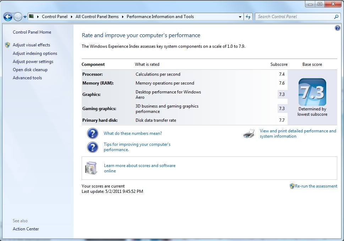Image resolution: width=344 pixels, height=241 pixels.
Task: Click the 'What is rated' column header
Action: click(x=147, y=64)
